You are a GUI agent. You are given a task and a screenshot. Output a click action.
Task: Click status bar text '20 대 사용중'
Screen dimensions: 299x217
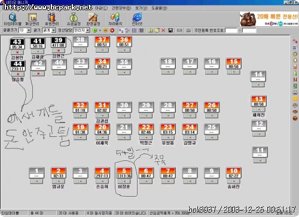[x=68, y=213]
